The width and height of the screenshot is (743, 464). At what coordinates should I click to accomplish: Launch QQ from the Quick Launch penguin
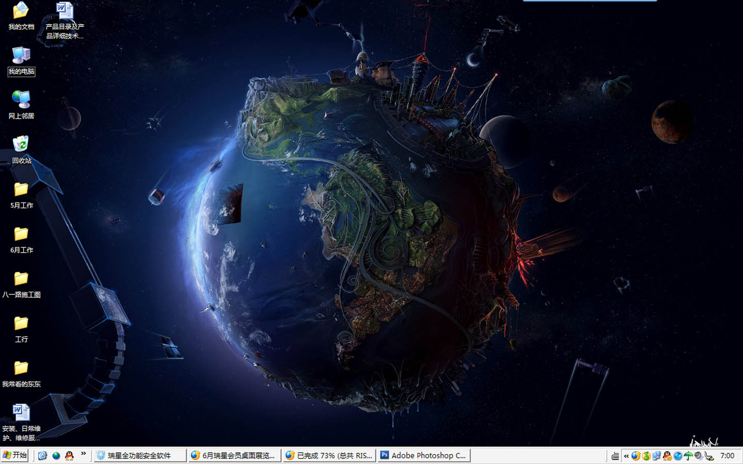[x=69, y=456]
